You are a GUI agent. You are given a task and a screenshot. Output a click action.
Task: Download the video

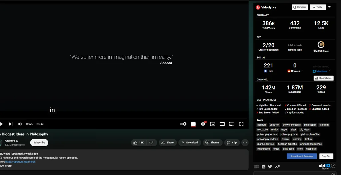pos(190,143)
